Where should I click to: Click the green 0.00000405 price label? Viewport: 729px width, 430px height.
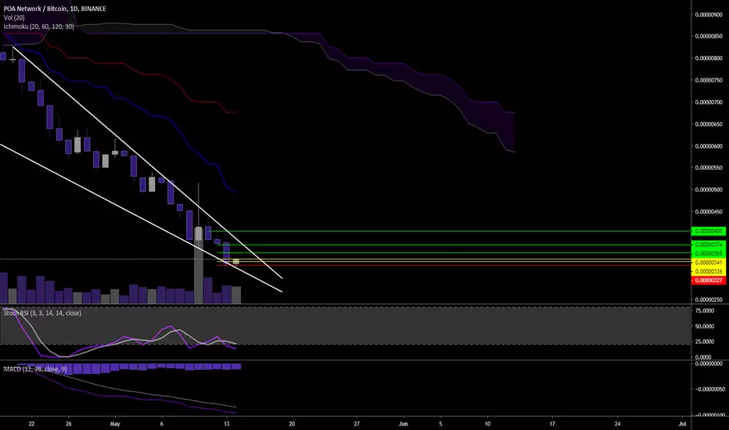(x=709, y=231)
